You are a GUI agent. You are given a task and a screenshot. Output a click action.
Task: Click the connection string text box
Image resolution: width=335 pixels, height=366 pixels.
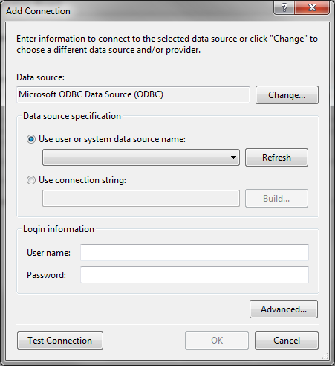[141, 199]
